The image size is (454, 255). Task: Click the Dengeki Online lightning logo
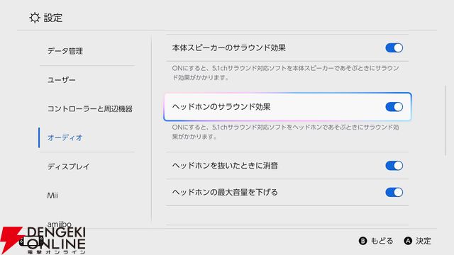(10, 240)
